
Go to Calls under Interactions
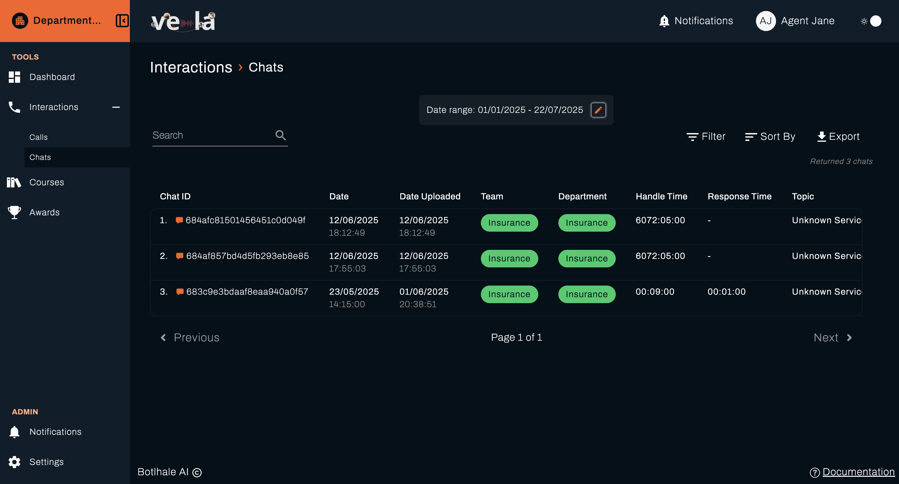pyautogui.click(x=38, y=137)
